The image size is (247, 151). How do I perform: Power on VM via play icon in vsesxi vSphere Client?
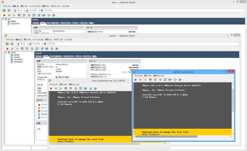pyautogui.click(x=17, y=49)
